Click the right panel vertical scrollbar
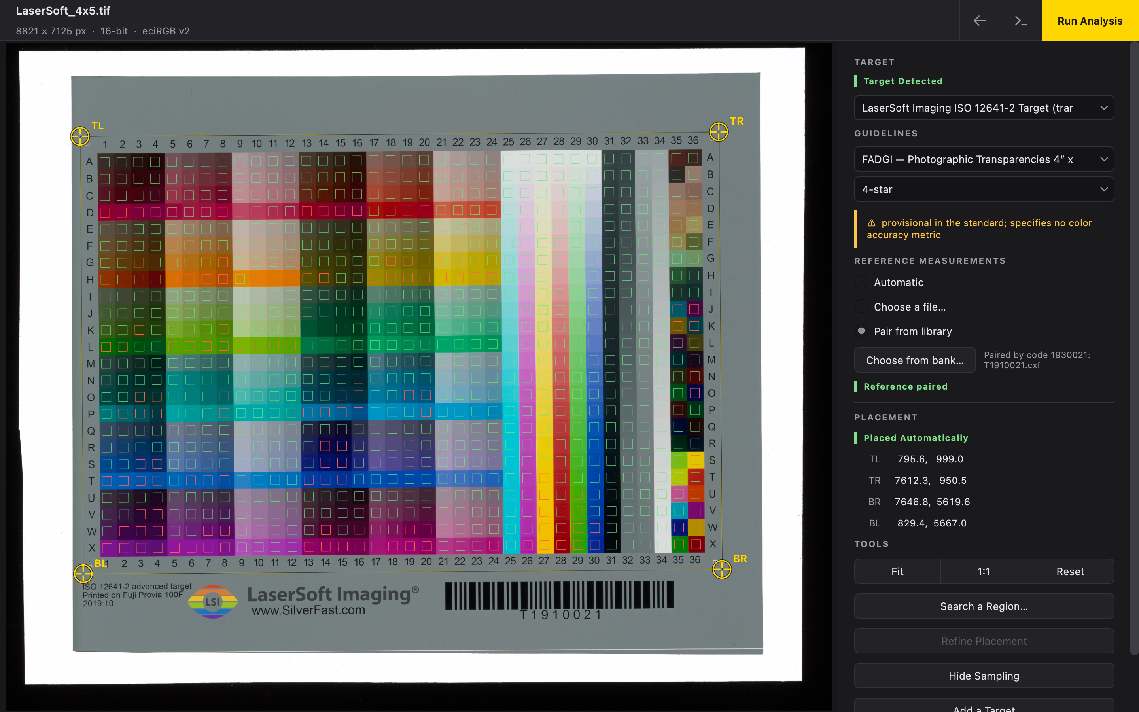The height and width of the screenshot is (712, 1139). (x=1134, y=348)
